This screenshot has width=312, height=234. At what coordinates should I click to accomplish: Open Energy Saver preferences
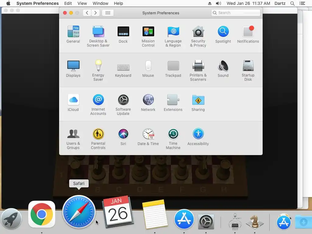(98, 70)
